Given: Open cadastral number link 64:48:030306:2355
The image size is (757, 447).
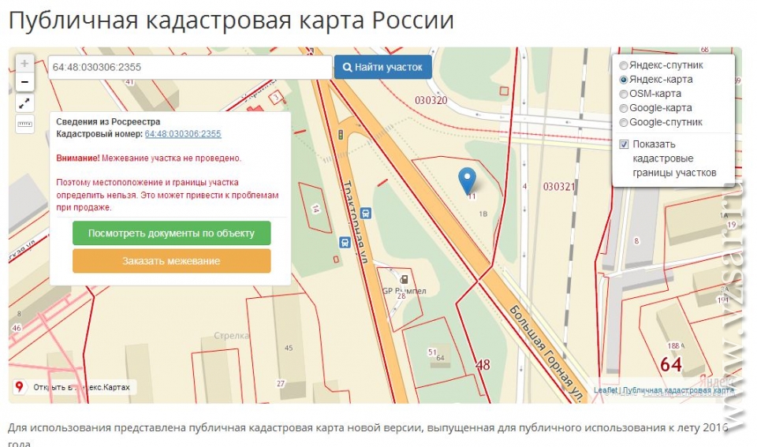Looking at the screenshot, I should (x=183, y=134).
